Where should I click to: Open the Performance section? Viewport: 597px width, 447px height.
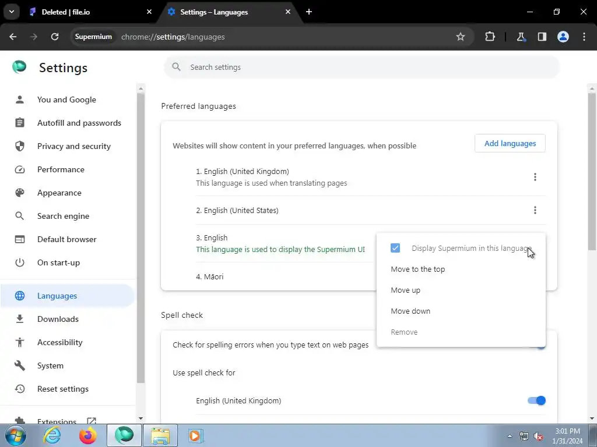coord(66,169)
